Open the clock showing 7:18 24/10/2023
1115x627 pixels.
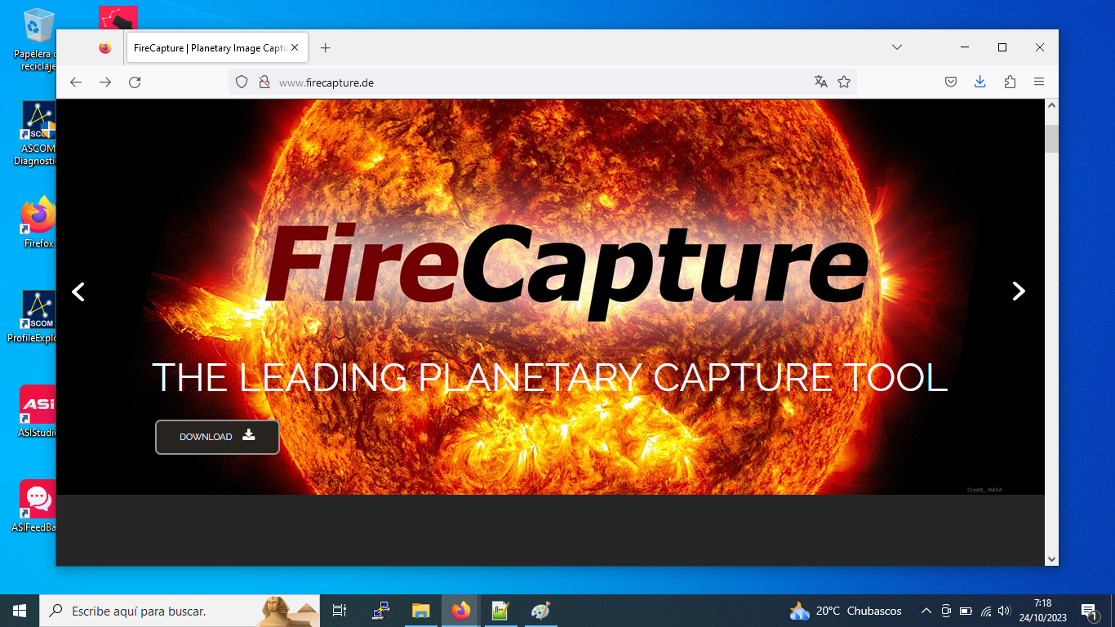1042,611
